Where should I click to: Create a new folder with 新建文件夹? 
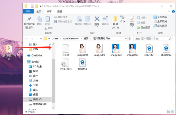tap(115, 21)
